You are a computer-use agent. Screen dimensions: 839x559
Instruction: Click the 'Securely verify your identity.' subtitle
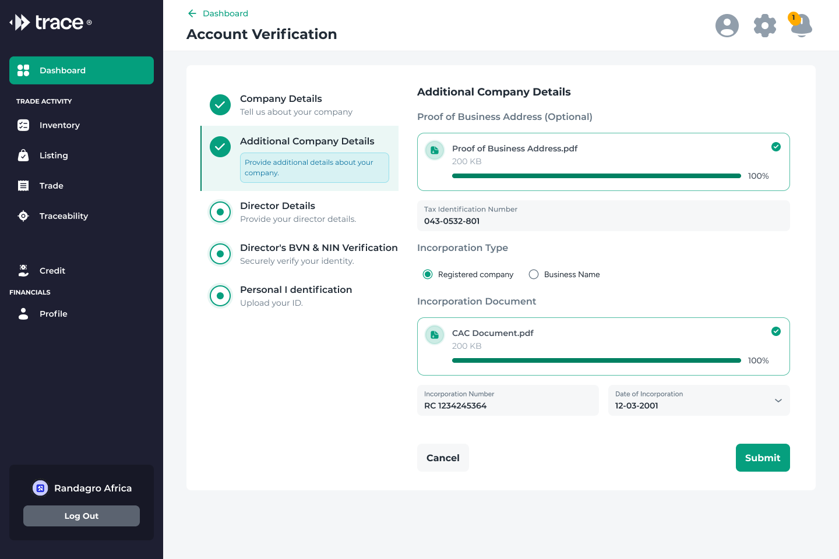297,261
